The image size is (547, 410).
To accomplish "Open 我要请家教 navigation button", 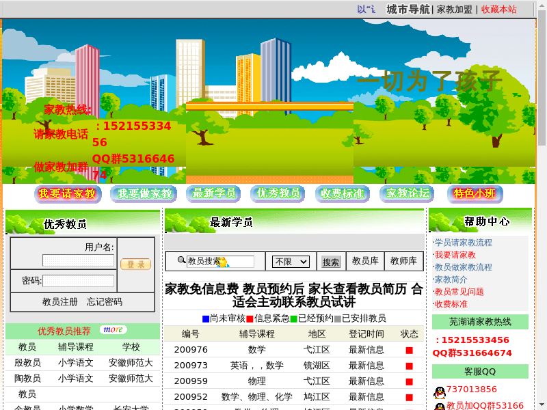I will [x=68, y=194].
